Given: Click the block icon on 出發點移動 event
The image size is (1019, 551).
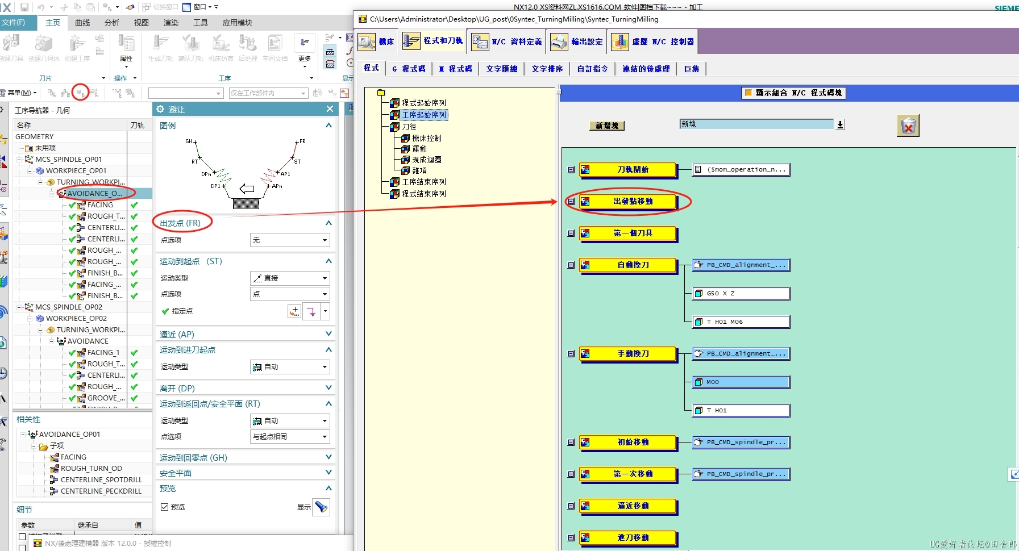Looking at the screenshot, I should pos(585,201).
